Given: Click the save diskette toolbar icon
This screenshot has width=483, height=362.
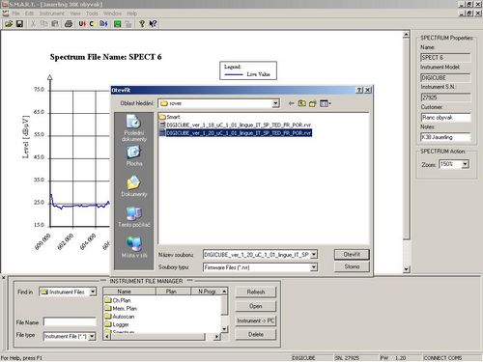Looking at the screenshot, I should point(19,24).
